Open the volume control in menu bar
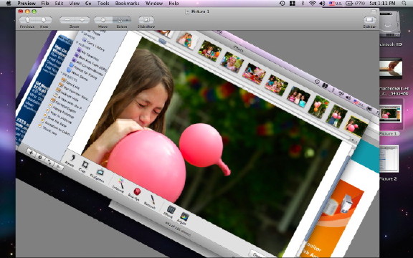The image size is (413, 258). click(x=322, y=3)
